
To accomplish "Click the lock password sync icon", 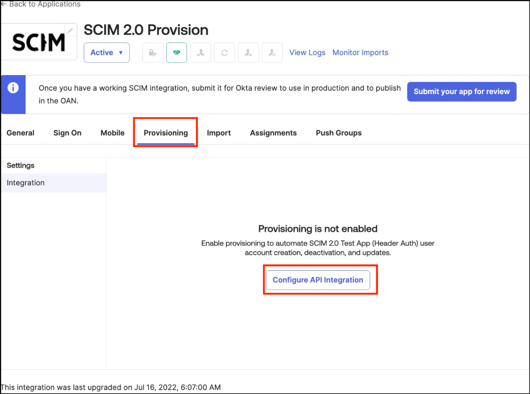I will tap(153, 53).
